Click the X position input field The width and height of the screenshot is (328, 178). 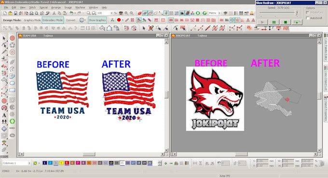point(262,161)
